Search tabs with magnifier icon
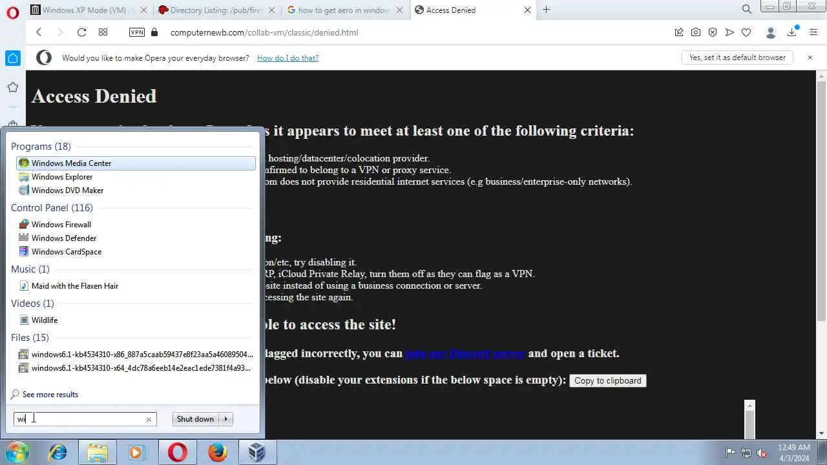The width and height of the screenshot is (827, 465). (x=747, y=10)
